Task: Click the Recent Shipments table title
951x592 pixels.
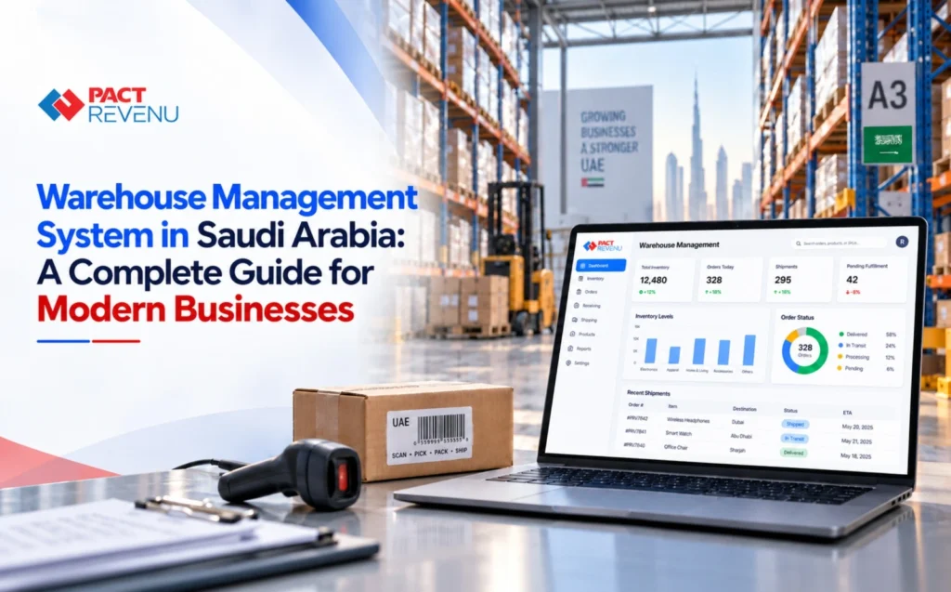Action: tap(648, 393)
